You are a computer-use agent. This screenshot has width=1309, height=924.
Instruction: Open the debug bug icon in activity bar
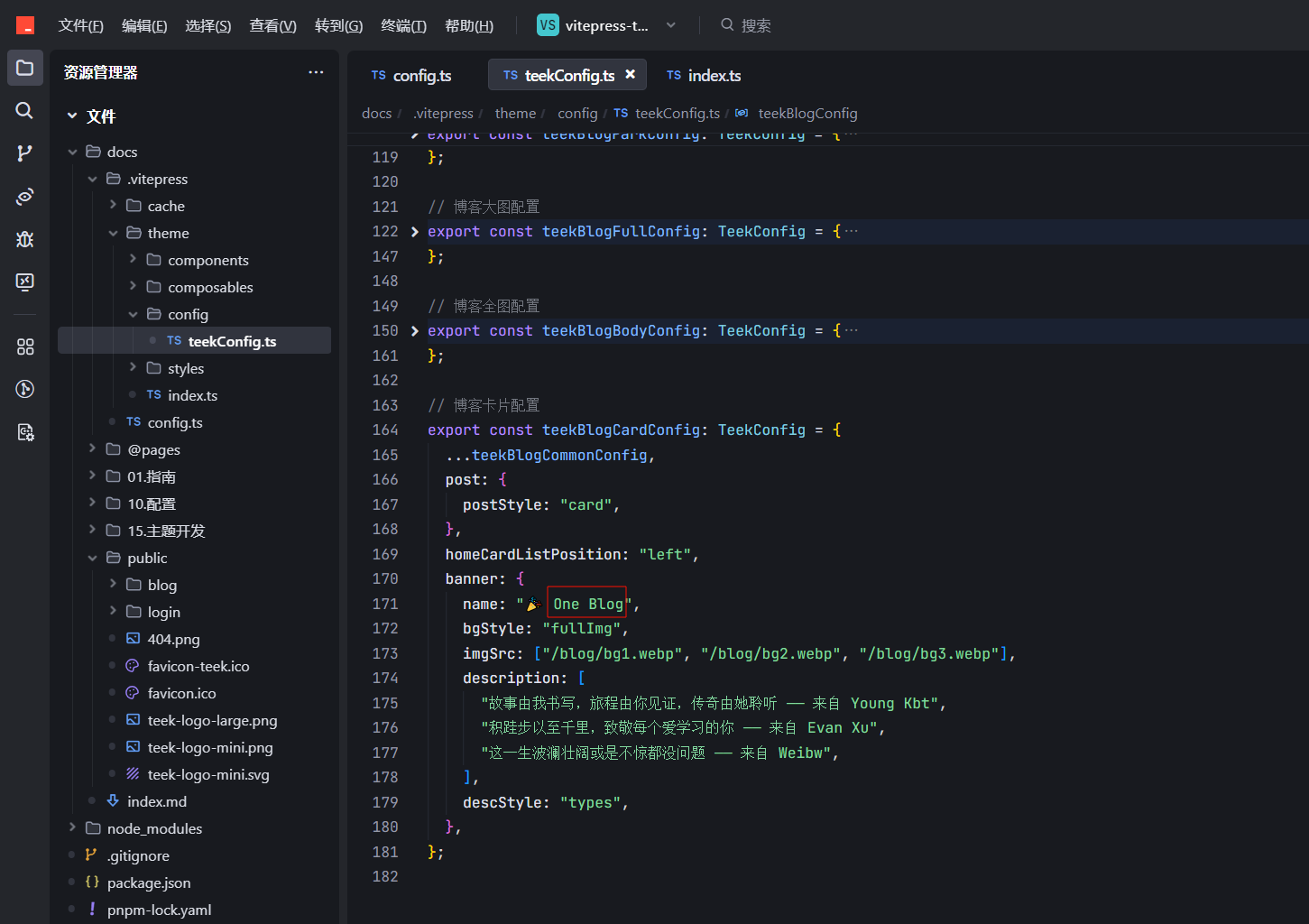point(25,239)
